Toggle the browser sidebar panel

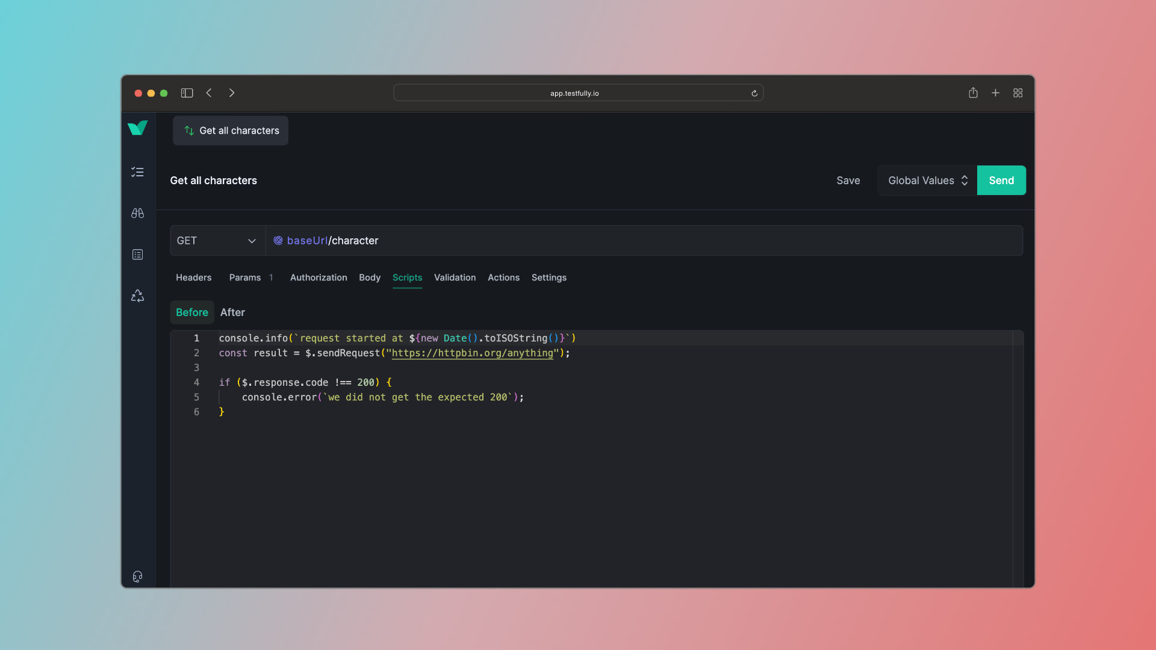click(x=187, y=93)
